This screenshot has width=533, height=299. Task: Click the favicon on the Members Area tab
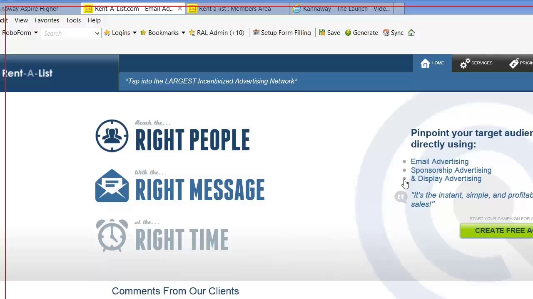(x=192, y=9)
